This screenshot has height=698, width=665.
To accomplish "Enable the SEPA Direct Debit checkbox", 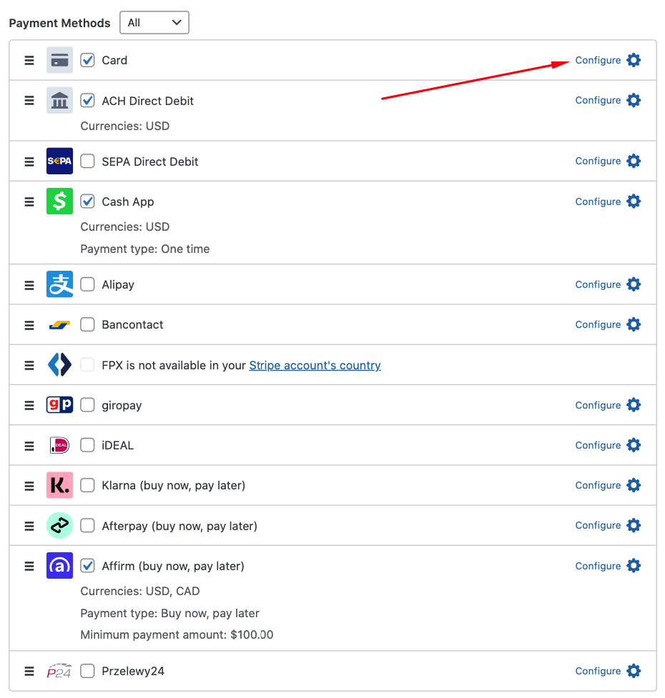I will click(x=87, y=161).
